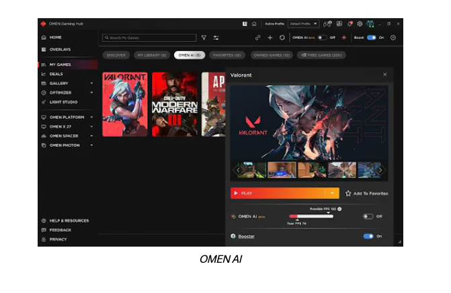This screenshot has width=451, height=293.
Task: Click the home icon in title bar
Action: click(254, 24)
